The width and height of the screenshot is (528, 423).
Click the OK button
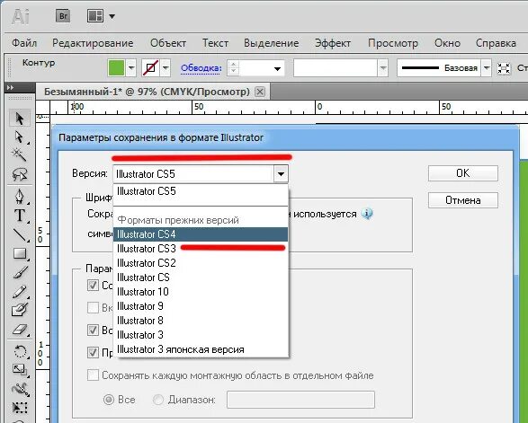(x=463, y=173)
